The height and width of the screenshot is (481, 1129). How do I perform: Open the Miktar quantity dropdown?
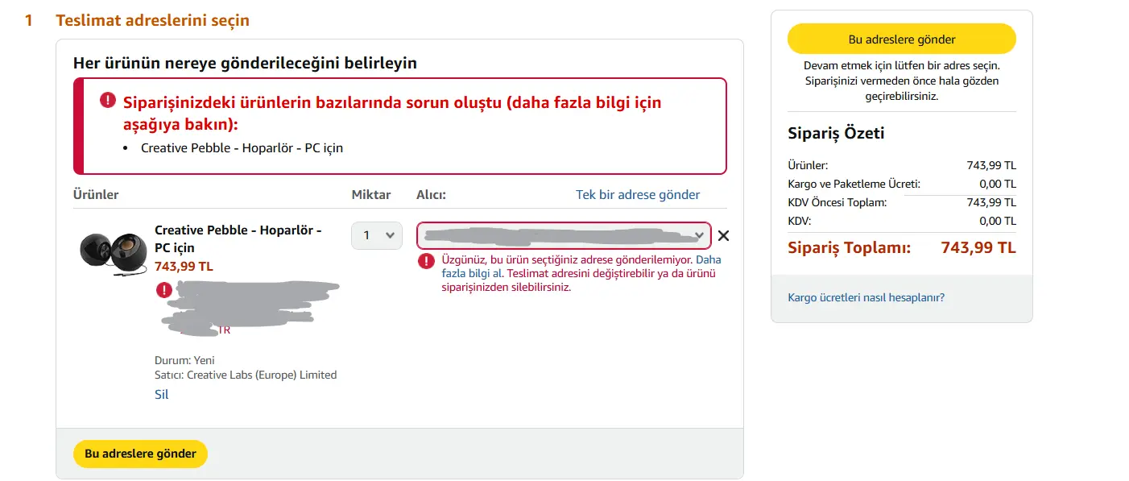376,235
